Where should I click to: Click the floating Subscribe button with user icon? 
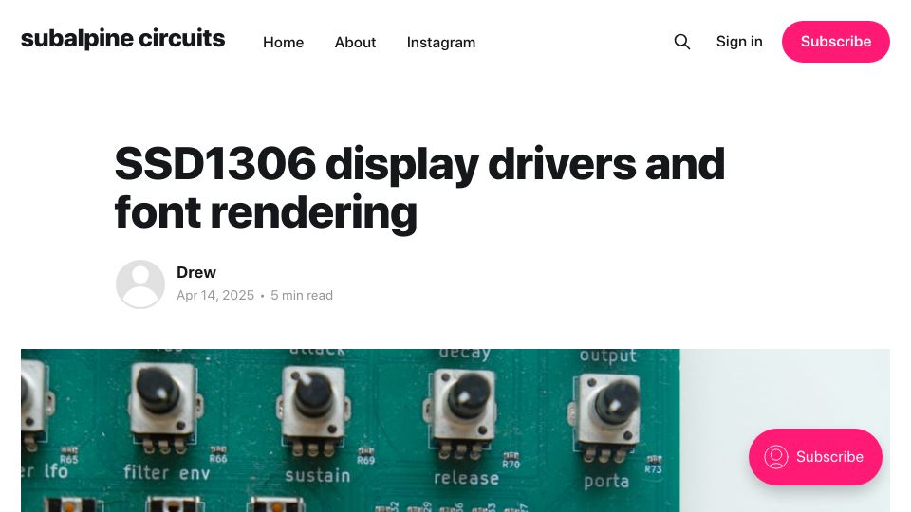(x=815, y=457)
